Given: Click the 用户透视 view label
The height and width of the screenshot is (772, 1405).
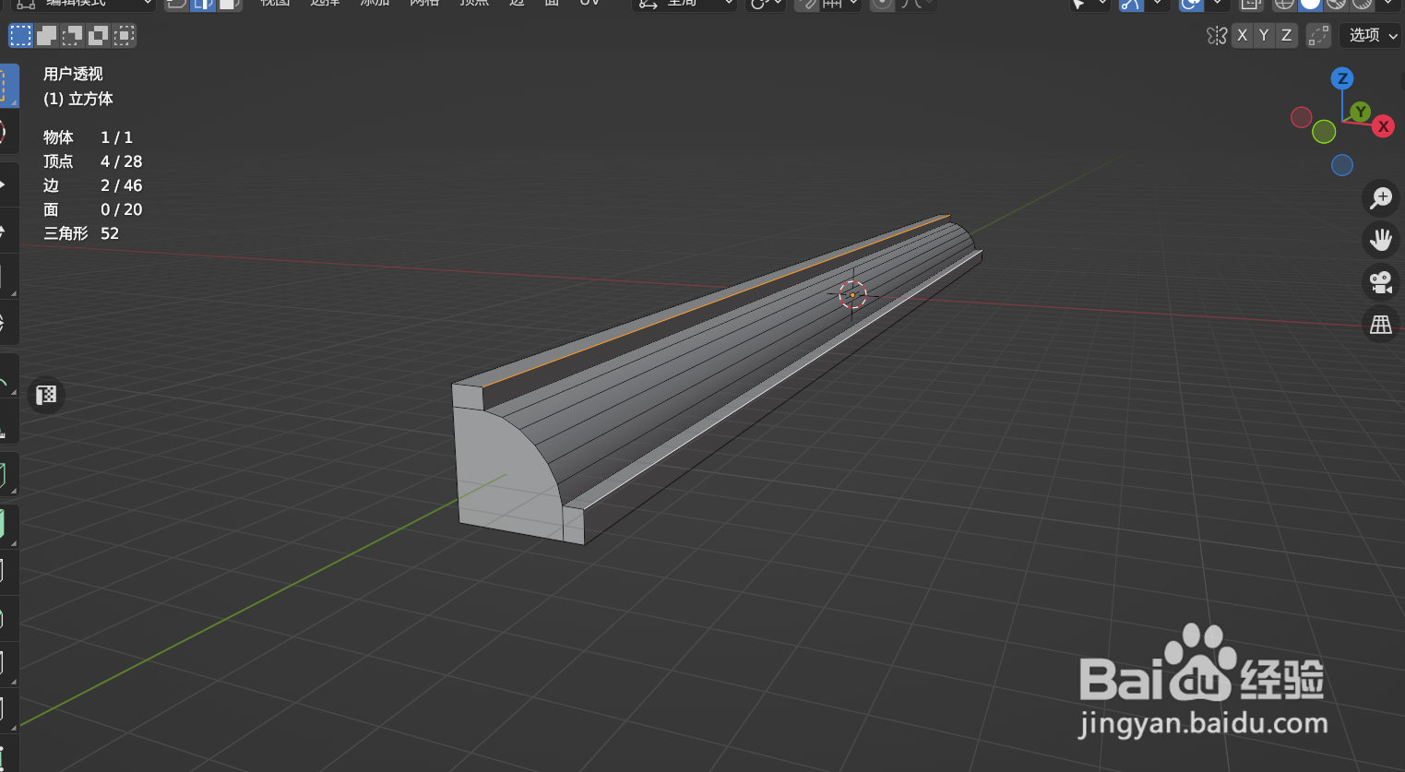Looking at the screenshot, I should [x=73, y=74].
